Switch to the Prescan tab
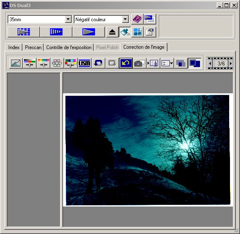This screenshot has height=234, width=240. pyautogui.click(x=33, y=47)
